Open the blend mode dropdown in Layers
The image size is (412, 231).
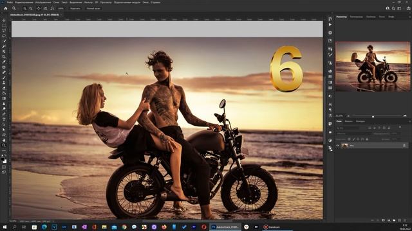(x=353, y=133)
